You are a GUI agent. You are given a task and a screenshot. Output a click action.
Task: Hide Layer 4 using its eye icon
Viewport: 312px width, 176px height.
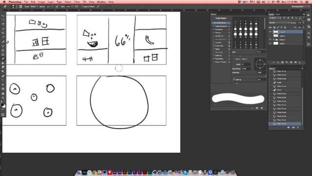[x=270, y=32]
